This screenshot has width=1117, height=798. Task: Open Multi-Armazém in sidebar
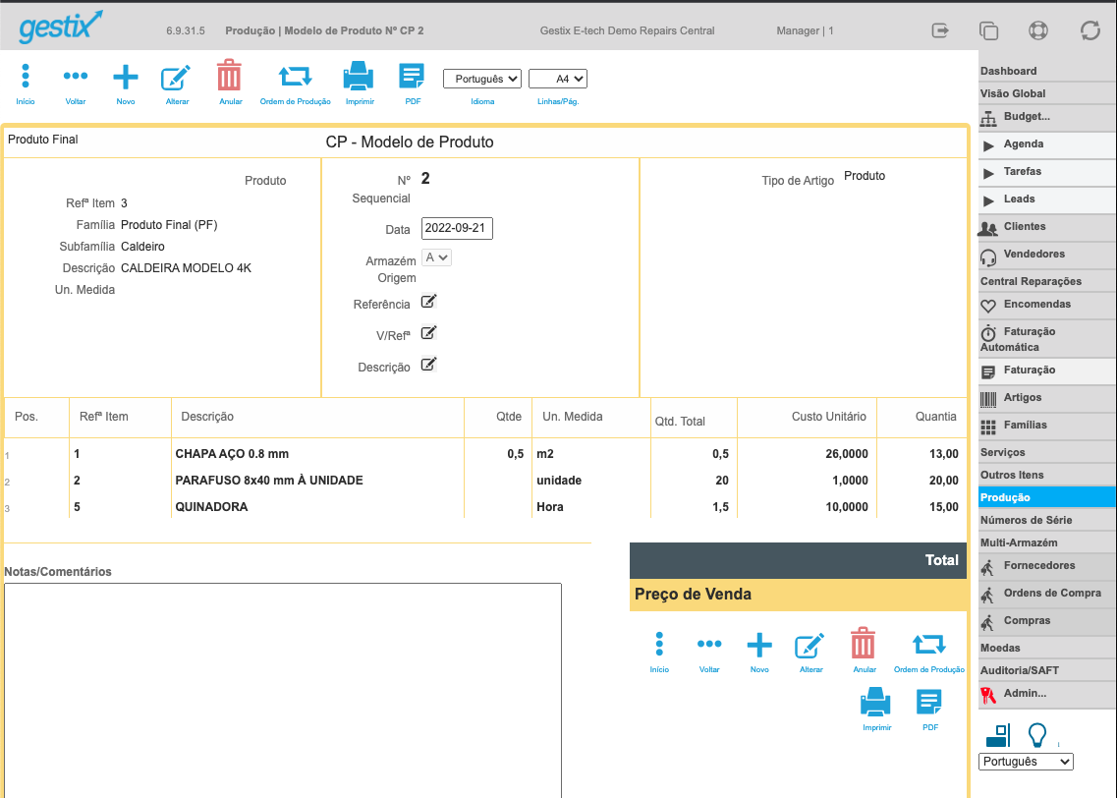[x=1046, y=542]
